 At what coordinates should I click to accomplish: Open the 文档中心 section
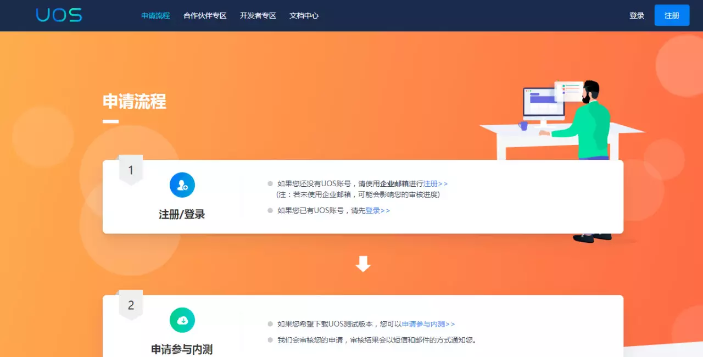click(x=304, y=15)
